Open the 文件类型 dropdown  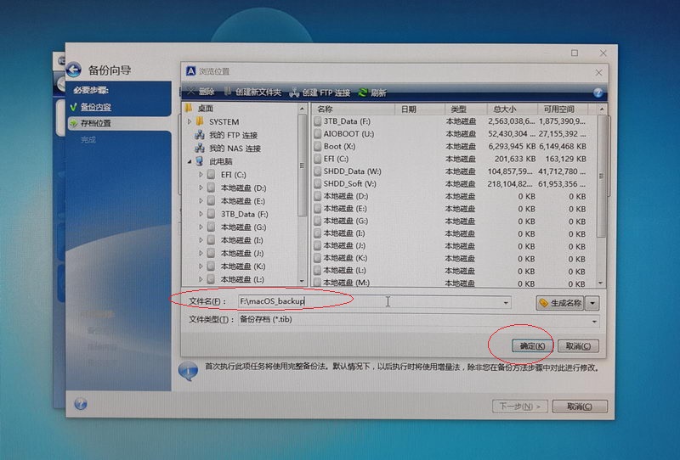[x=594, y=321]
